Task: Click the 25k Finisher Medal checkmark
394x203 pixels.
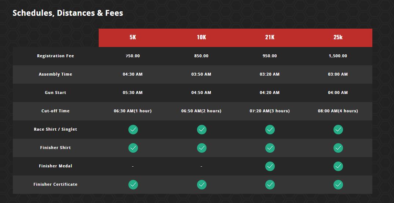Action: coord(338,166)
